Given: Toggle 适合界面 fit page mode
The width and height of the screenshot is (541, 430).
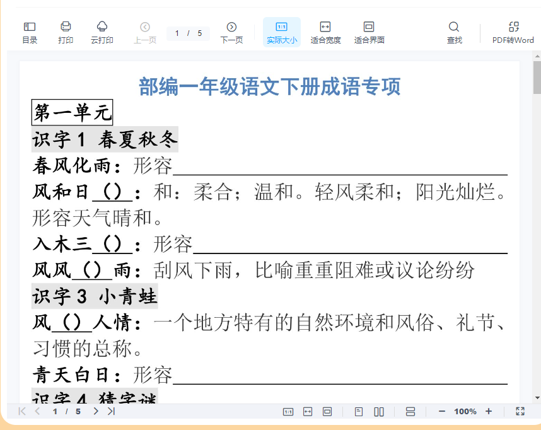Looking at the screenshot, I should (369, 32).
